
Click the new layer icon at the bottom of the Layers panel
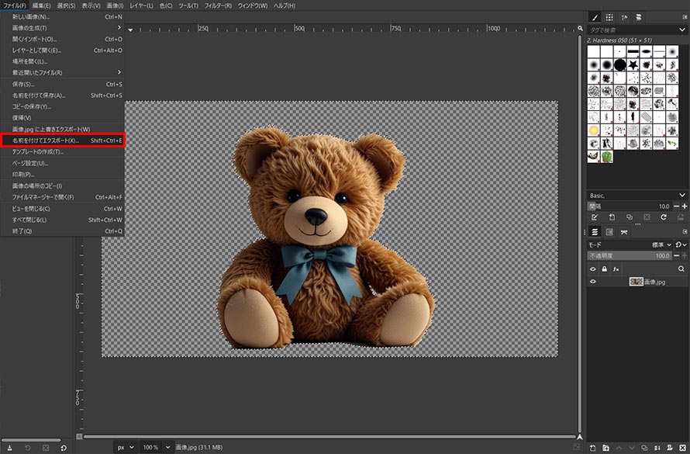click(593, 448)
